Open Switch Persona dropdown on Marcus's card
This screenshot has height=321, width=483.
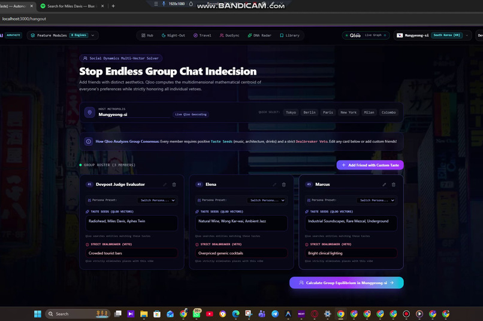pyautogui.click(x=377, y=200)
